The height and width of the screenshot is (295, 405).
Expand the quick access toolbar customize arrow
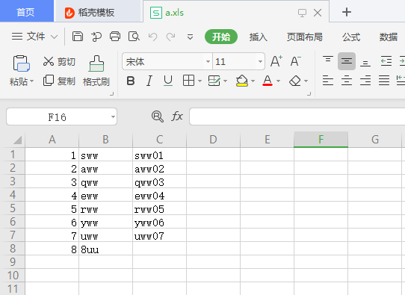190,37
